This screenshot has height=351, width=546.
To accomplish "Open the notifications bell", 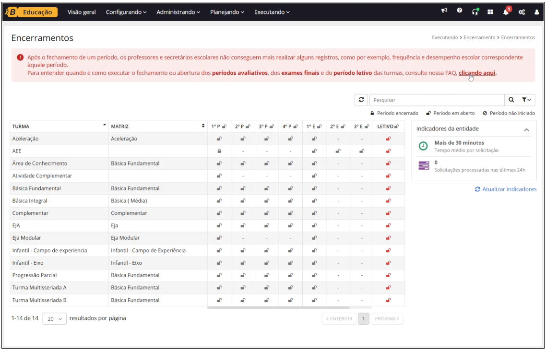I will point(506,12).
